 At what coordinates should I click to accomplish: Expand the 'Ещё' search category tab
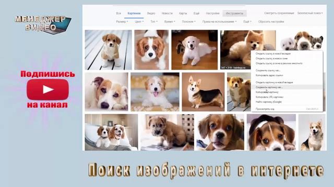[196, 14]
